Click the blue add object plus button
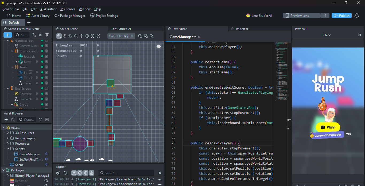The image size is (365, 186). click(x=7, y=35)
